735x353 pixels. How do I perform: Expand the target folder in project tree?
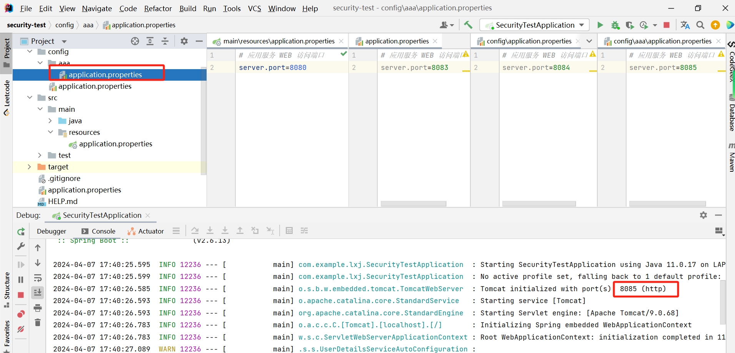[x=30, y=167]
